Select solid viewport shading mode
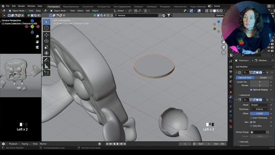This screenshot has height=155, width=275. (214, 11)
